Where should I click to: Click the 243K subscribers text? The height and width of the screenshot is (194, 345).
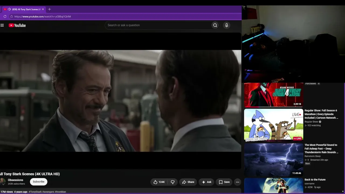(16, 184)
